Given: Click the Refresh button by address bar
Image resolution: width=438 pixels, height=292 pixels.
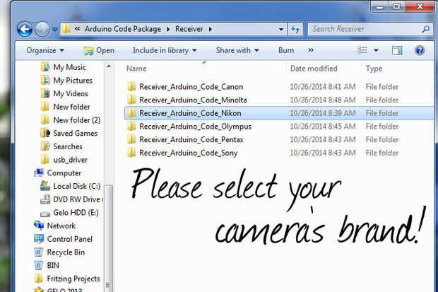Looking at the screenshot, I should pyautogui.click(x=295, y=29).
